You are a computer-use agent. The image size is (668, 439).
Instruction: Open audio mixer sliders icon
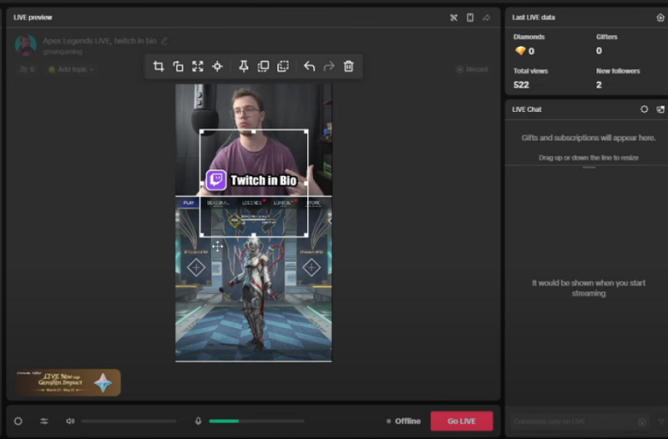tap(44, 421)
